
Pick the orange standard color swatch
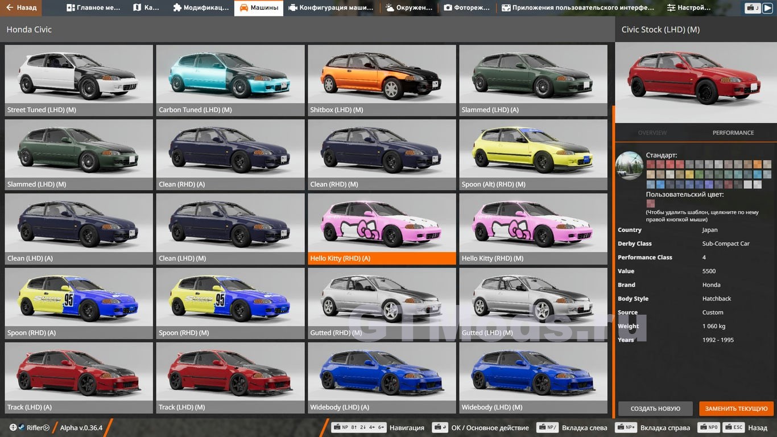click(757, 164)
